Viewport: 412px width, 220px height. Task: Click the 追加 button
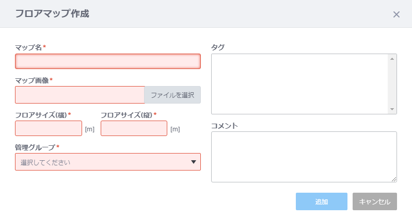coord(322,201)
